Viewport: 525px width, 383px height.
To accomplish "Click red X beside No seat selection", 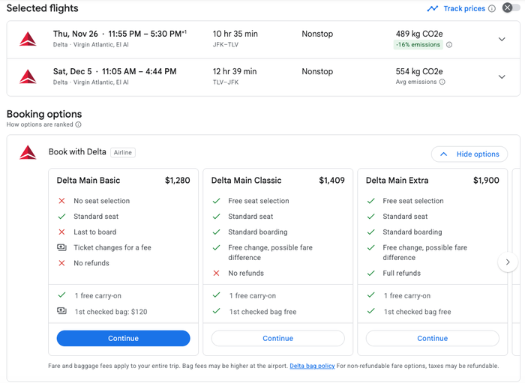I will point(61,201).
